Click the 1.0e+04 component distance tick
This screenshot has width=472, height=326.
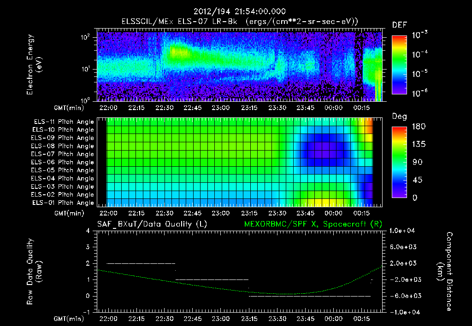(402, 231)
